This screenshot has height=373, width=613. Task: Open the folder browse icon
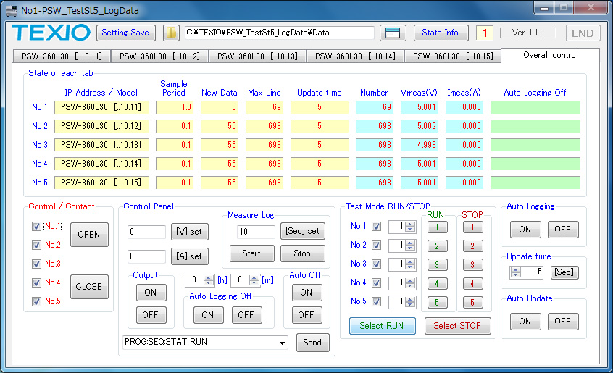(171, 33)
